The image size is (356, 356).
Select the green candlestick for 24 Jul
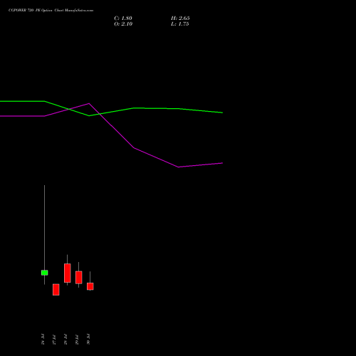[44, 273]
